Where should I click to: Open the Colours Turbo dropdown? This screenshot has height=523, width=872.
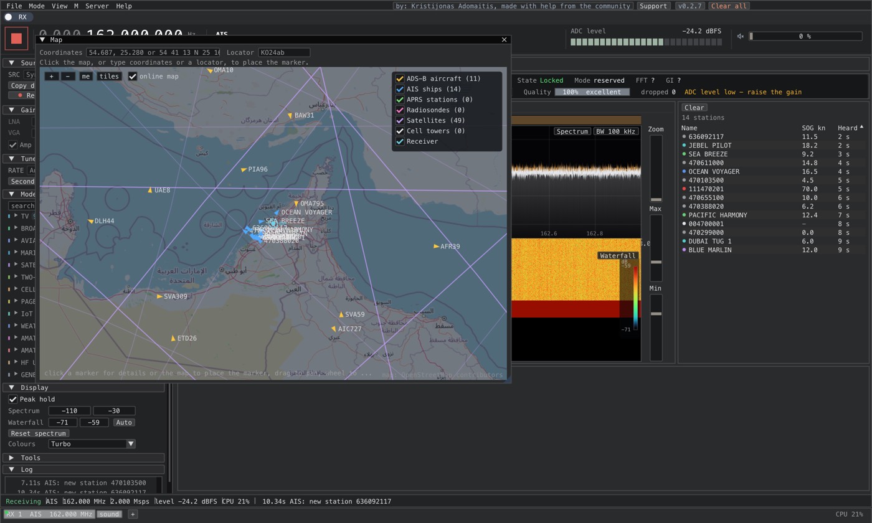coord(92,444)
